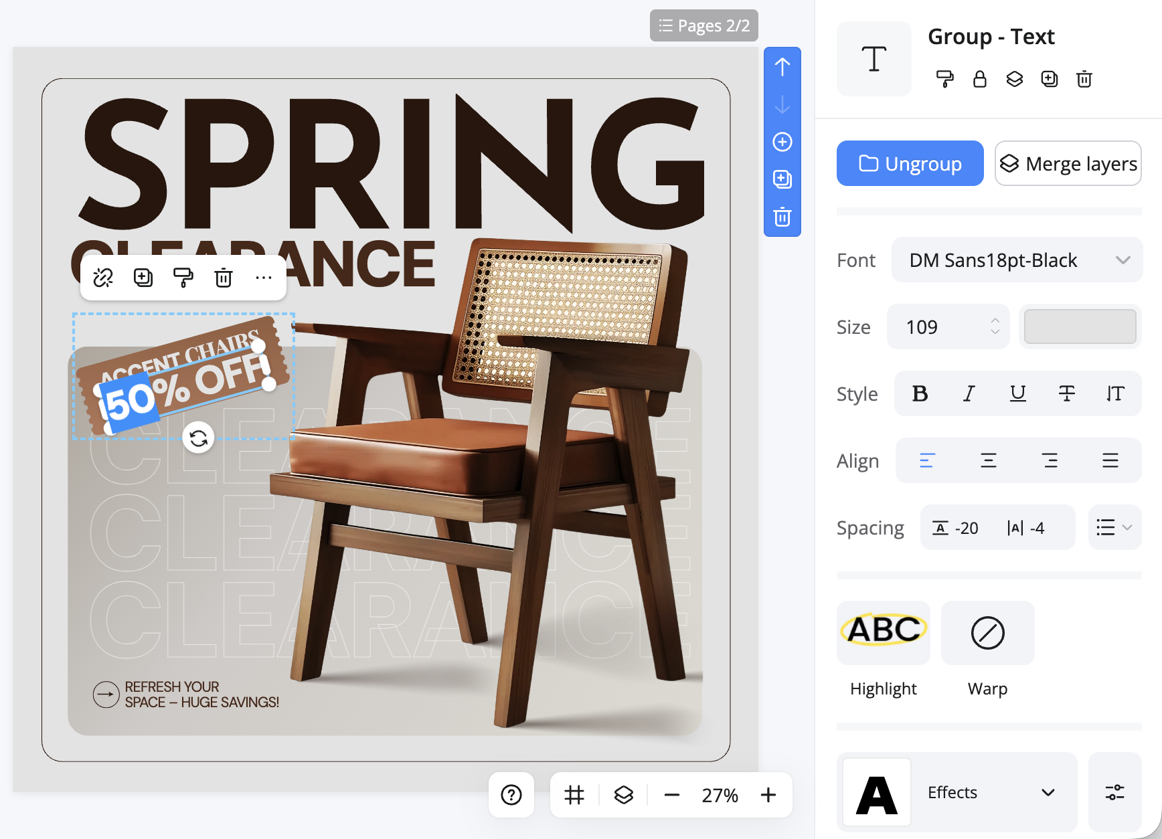Click the text color swatch beside Size
This screenshot has width=1162, height=839.
point(1080,327)
